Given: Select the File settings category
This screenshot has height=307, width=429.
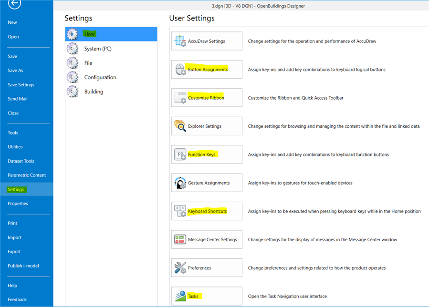Looking at the screenshot, I should point(111,63).
